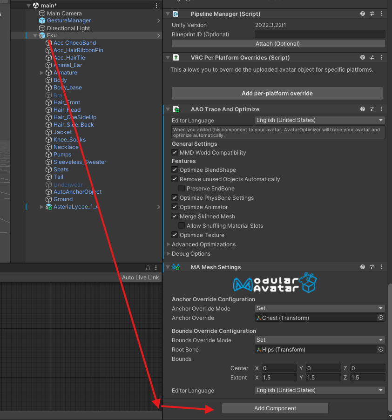392x420 pixels.
Task: Click the Add per-platform override button
Action: point(277,93)
